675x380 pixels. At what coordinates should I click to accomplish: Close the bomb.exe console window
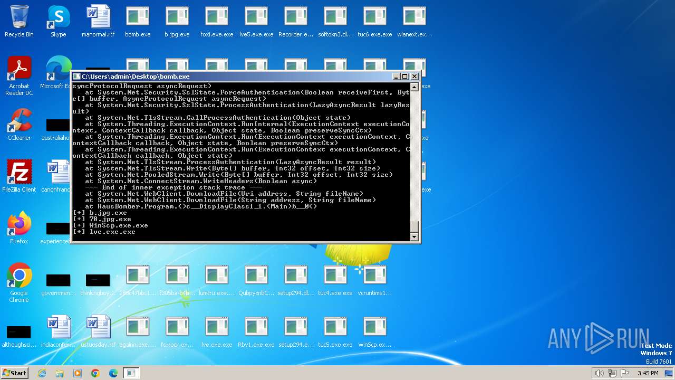click(x=414, y=77)
